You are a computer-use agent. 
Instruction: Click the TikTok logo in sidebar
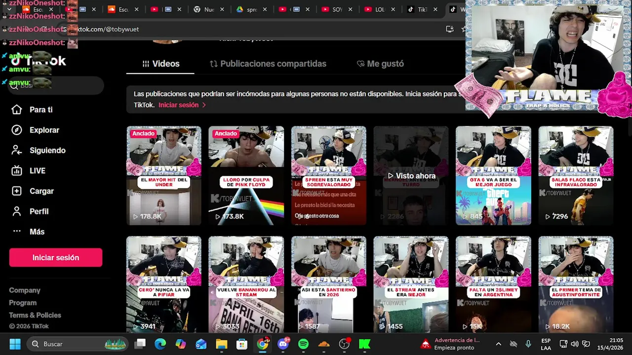point(39,61)
